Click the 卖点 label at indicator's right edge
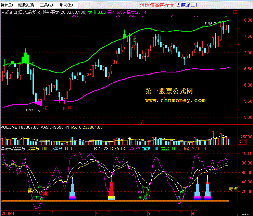Viewport: 253px width, 216px height. point(233,189)
